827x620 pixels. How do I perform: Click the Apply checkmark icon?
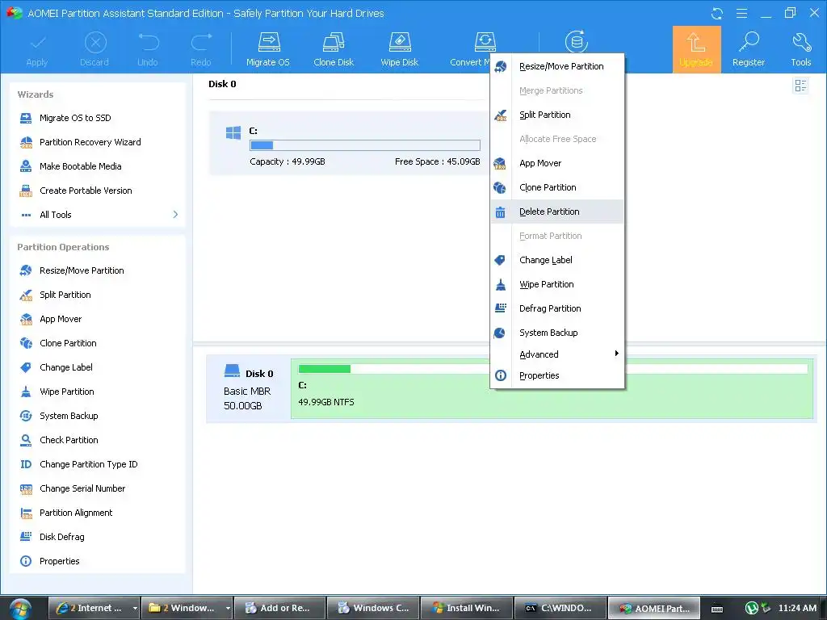(x=37, y=42)
